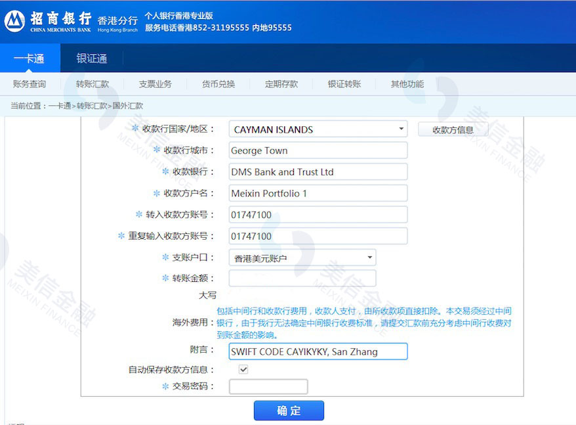Open the 账务查询 menu item
Image resolution: width=576 pixels, height=425 pixels.
(x=31, y=83)
